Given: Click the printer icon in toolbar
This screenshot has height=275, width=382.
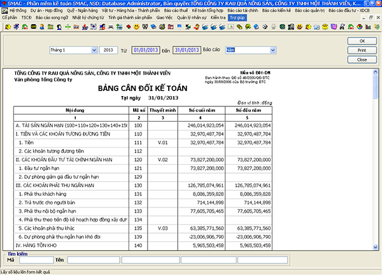Looking at the screenshot, I should [111, 27].
